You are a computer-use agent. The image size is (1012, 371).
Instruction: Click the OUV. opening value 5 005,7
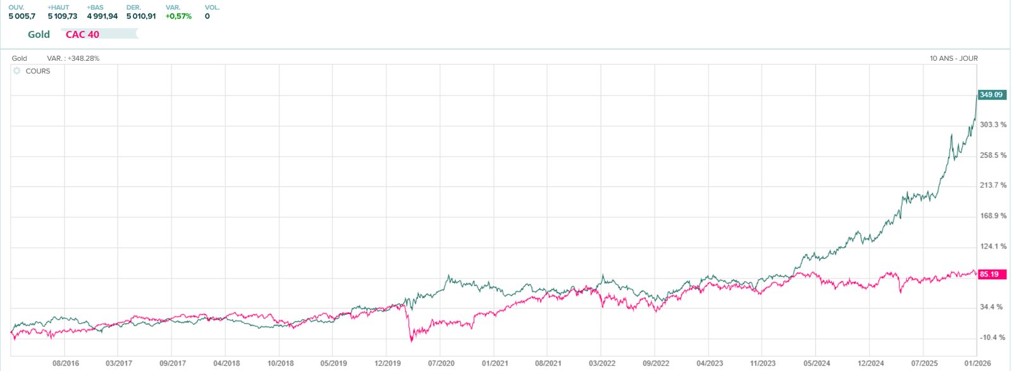coord(22,16)
